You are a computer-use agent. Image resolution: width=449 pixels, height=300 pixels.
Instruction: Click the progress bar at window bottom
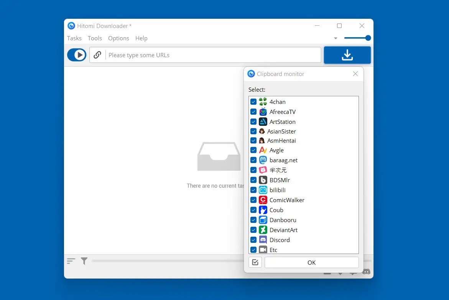tap(168, 261)
